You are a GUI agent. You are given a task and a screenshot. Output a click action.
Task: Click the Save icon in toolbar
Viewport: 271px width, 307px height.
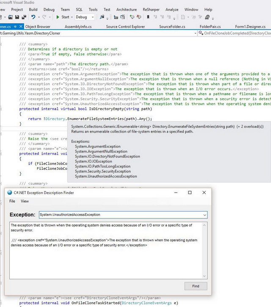tap(17, 17)
